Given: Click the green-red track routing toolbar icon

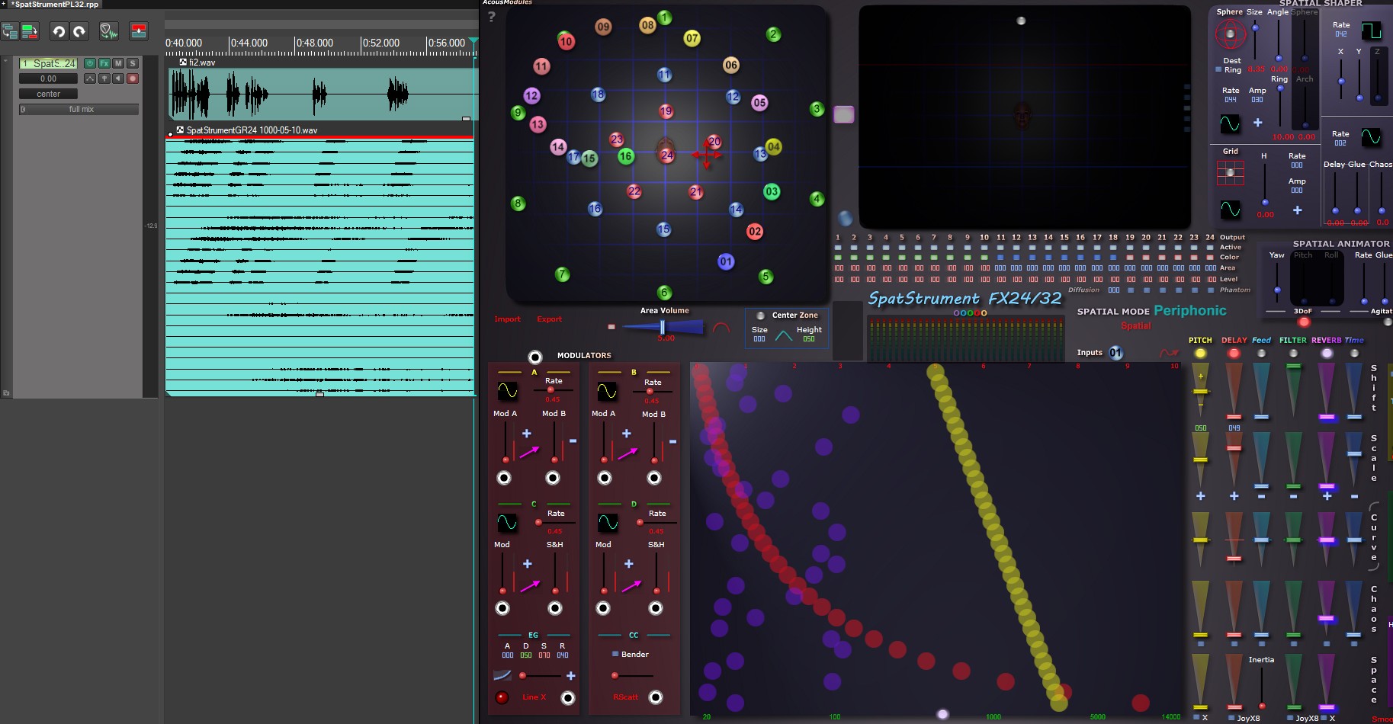Looking at the screenshot, I should tap(30, 31).
